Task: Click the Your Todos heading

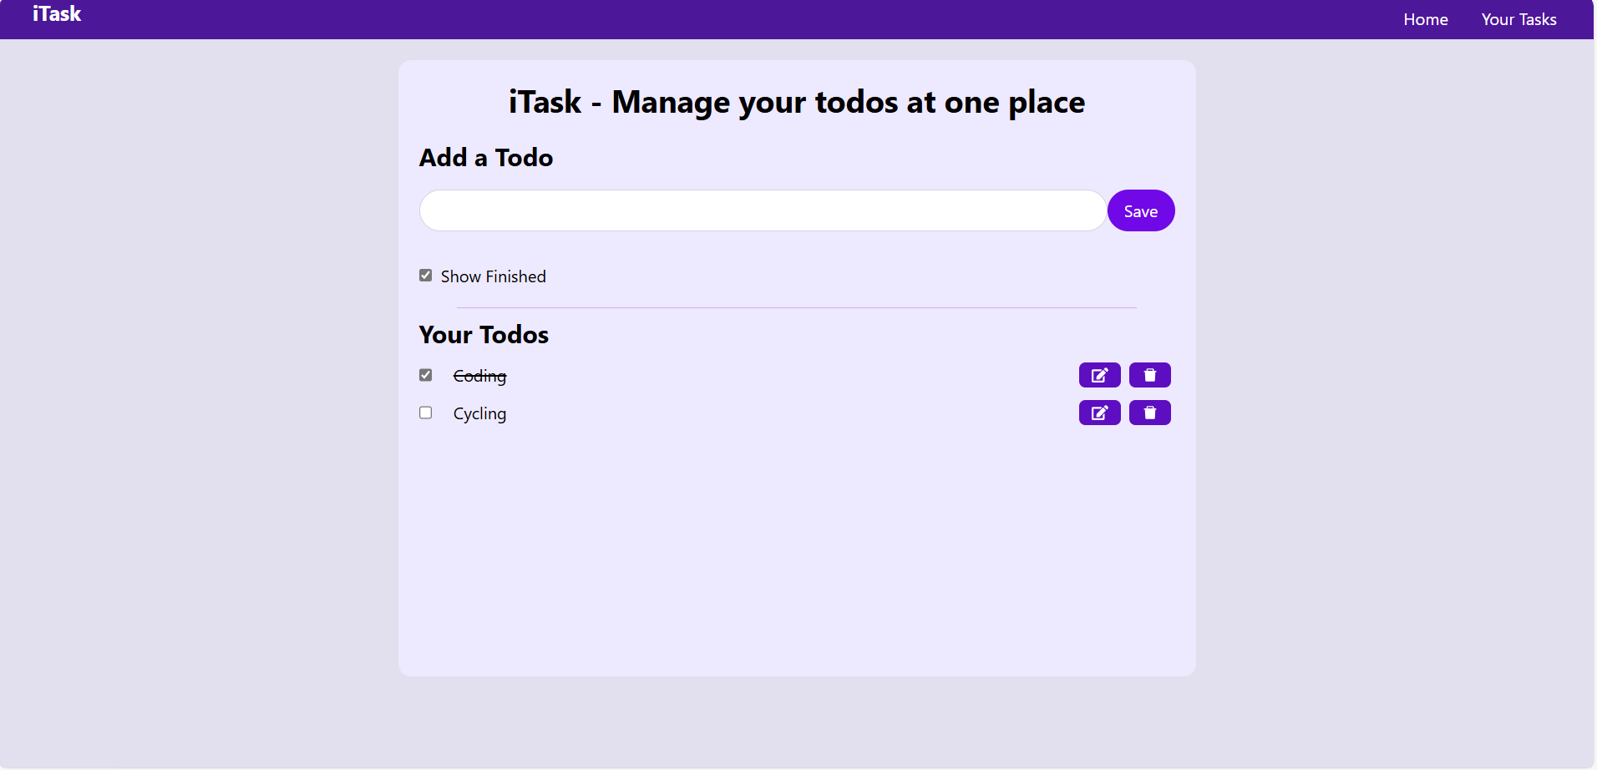Action: point(484,335)
